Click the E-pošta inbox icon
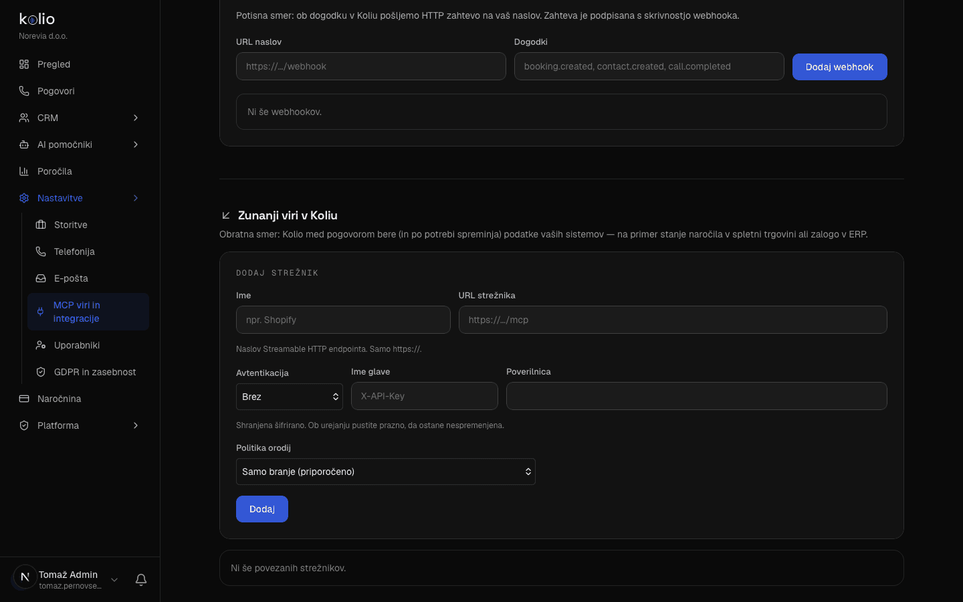Viewport: 963px width, 602px height. (x=41, y=278)
